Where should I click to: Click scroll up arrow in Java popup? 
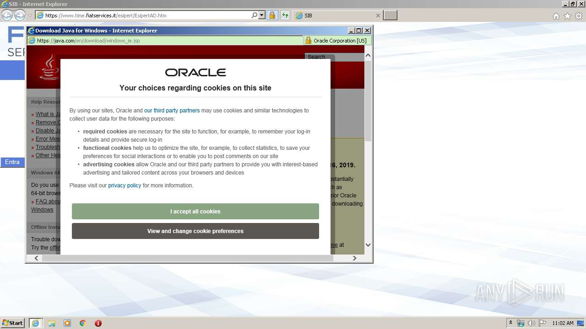pos(368,55)
